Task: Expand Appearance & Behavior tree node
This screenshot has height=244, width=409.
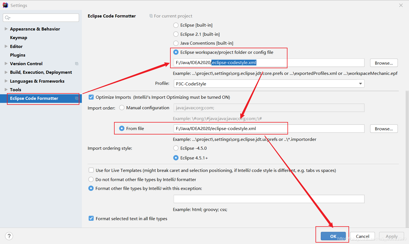Action: coord(6,29)
